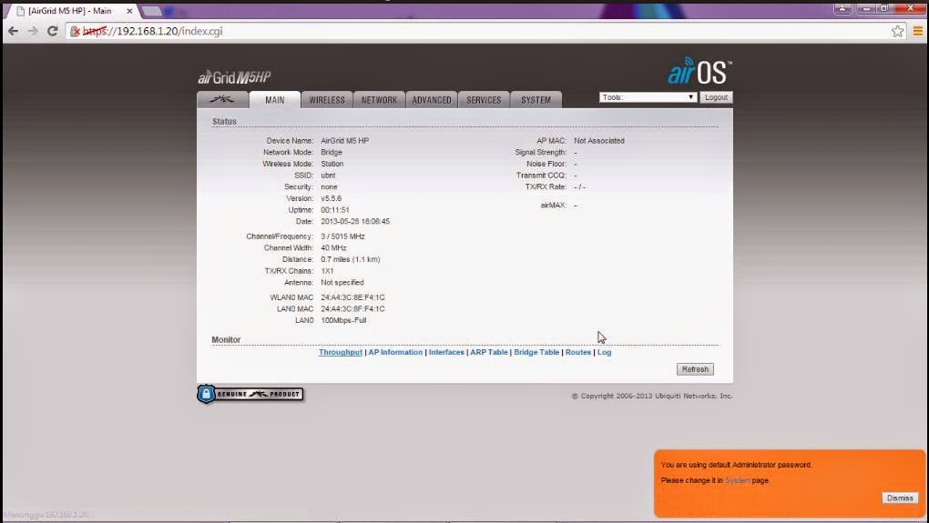Image resolution: width=929 pixels, height=523 pixels.
Task: Bookmark this page with the star icon
Action: [x=898, y=31]
